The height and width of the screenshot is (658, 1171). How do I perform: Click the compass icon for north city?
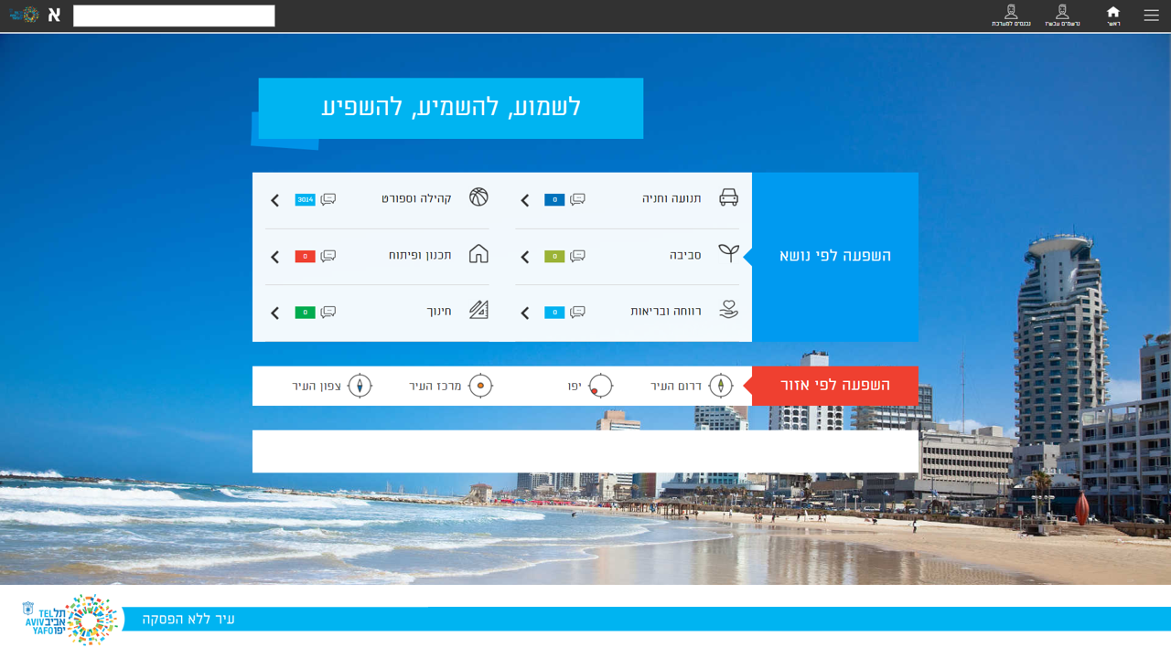tap(360, 386)
